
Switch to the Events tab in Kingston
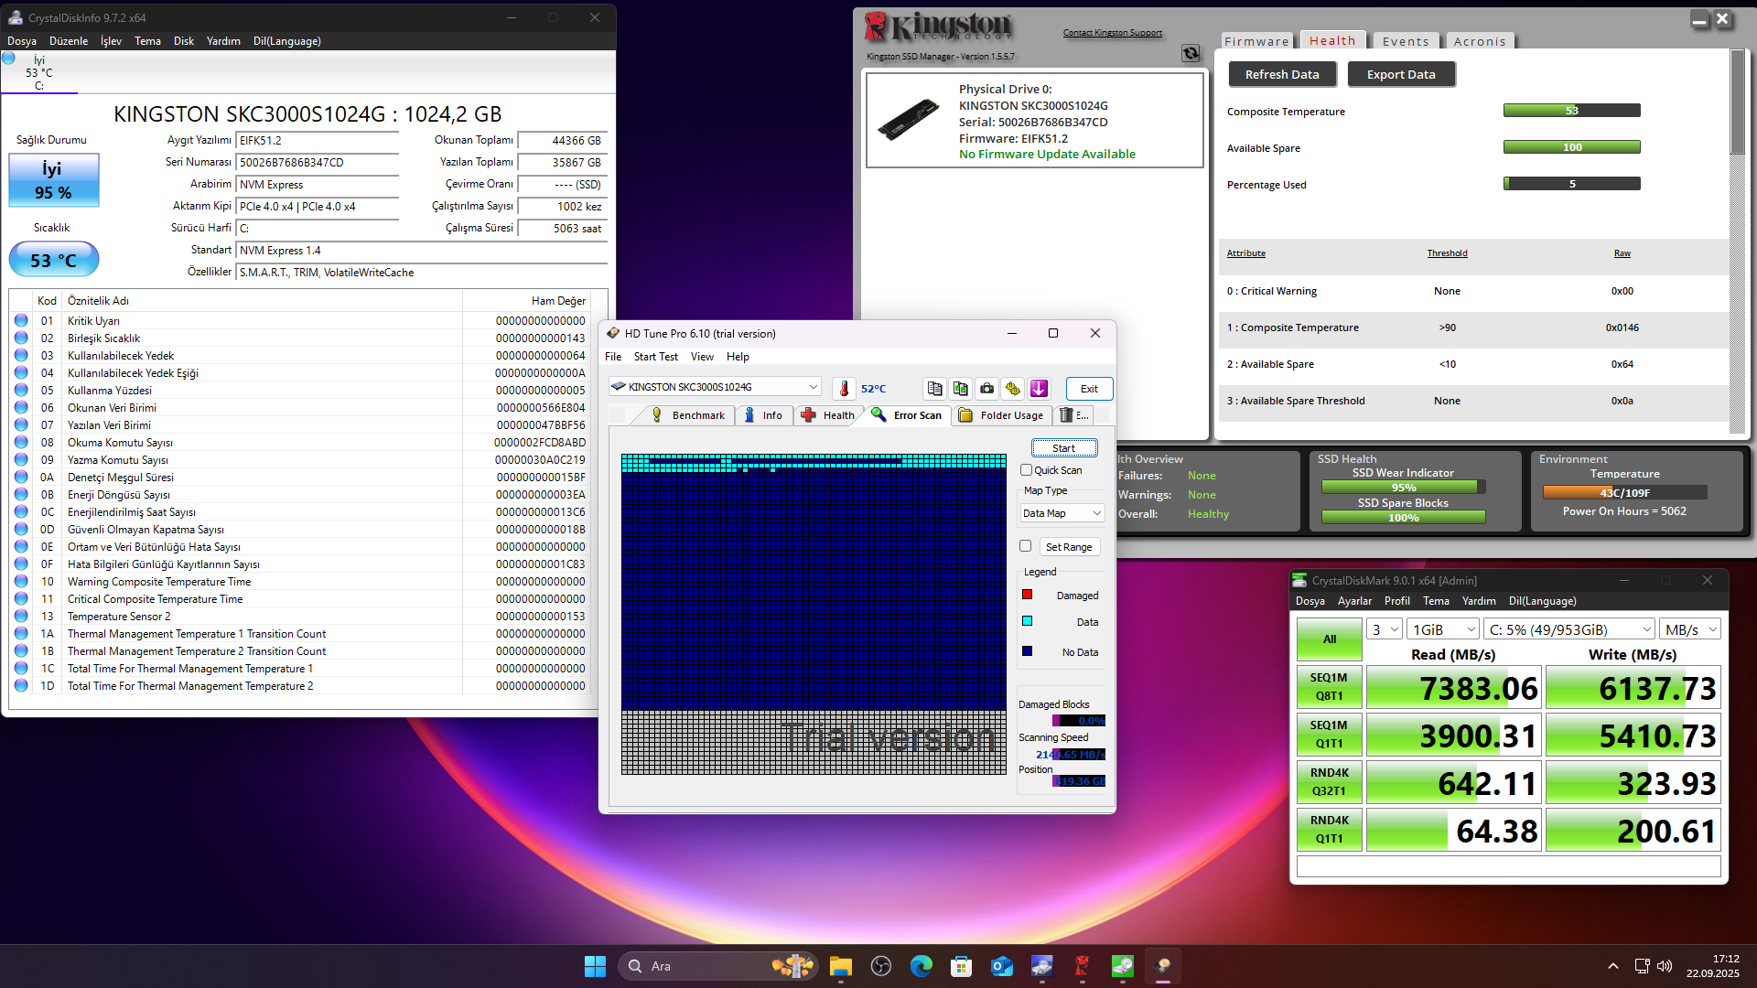(1406, 41)
